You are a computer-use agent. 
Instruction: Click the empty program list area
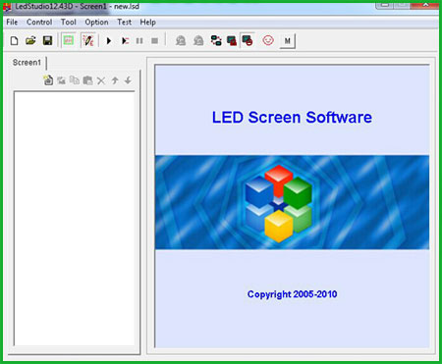75,219
